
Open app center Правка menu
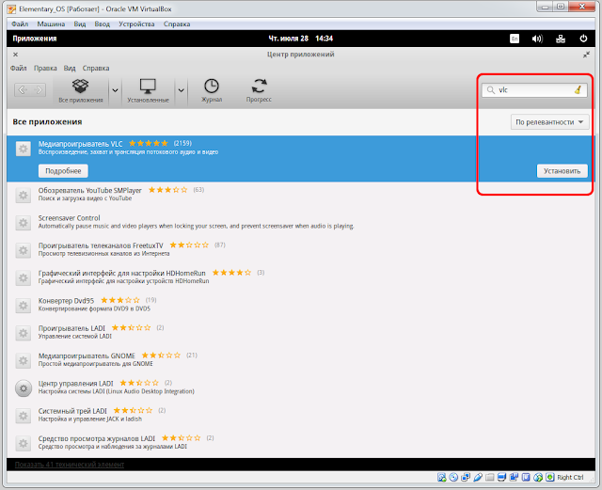point(45,68)
